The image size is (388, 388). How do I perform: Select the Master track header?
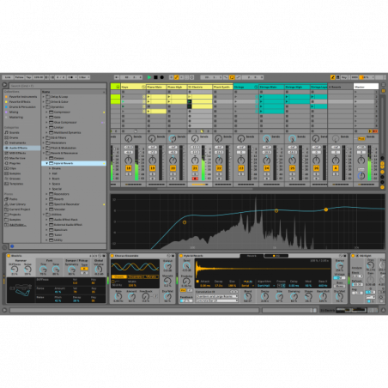[x=366, y=87]
